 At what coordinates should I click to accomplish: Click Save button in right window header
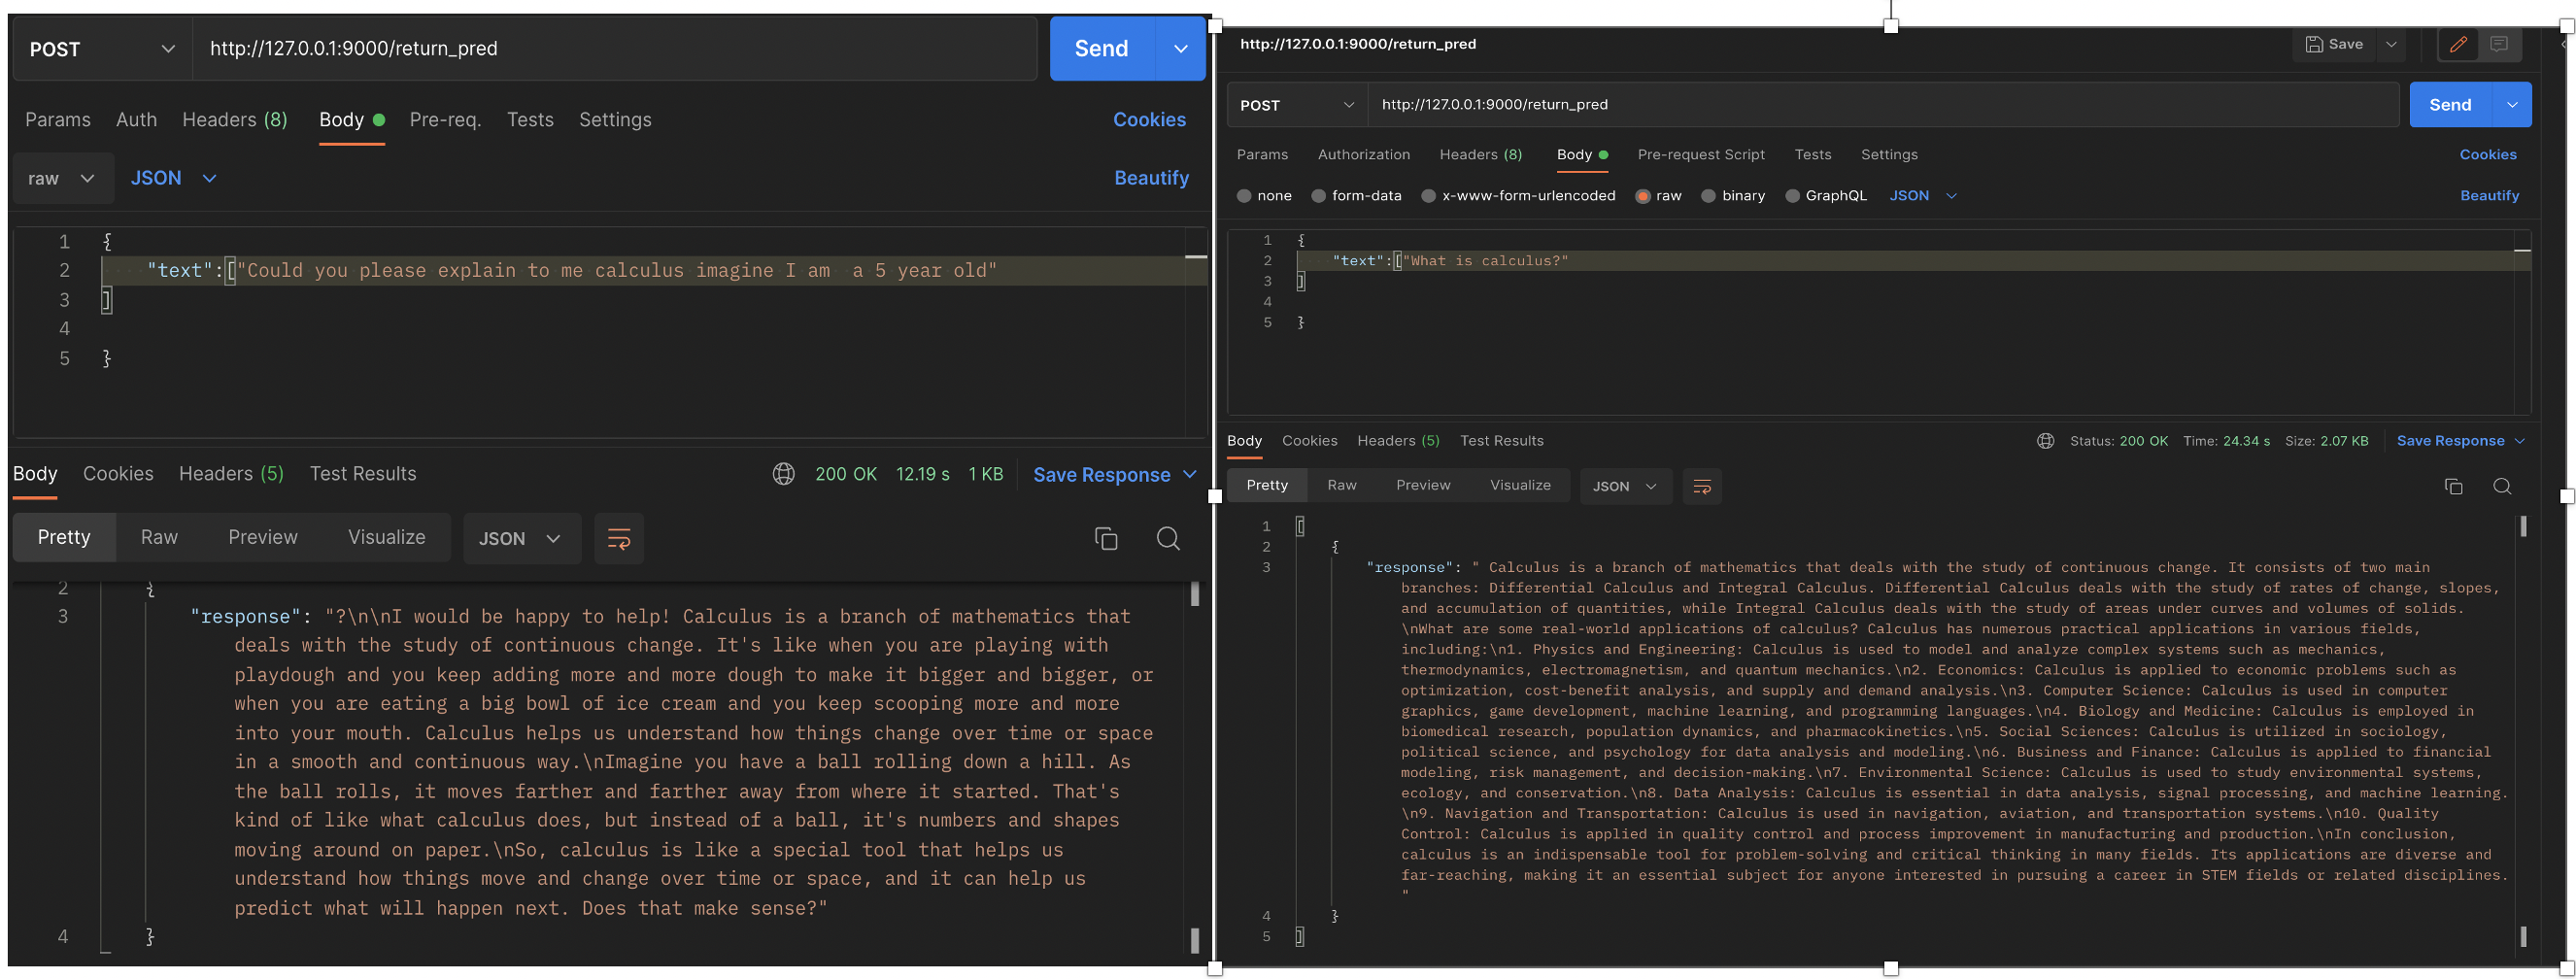point(2334,44)
